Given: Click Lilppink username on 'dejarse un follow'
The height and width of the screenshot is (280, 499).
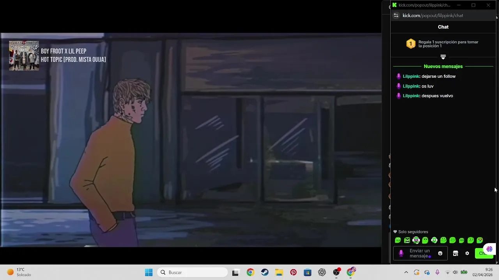Looking at the screenshot, I should (411, 76).
